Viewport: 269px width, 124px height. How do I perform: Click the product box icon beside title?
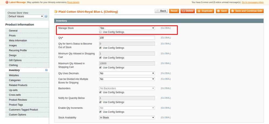tap(56, 12)
